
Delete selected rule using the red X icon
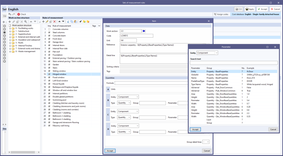coord(55,22)
